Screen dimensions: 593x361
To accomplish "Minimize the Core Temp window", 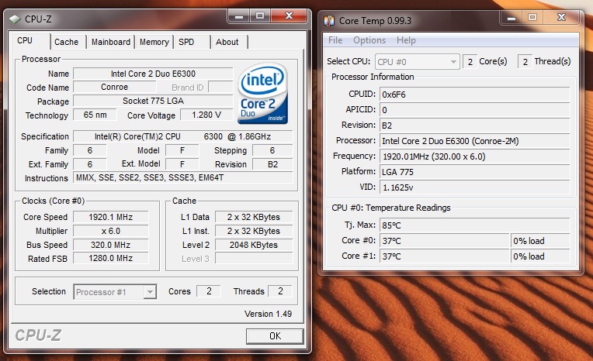I will click(512, 17).
